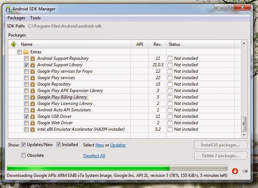Image resolution: width=258 pixels, height=188 pixels.
Task: Open the SDK Manager log icon
Action: (245, 171)
